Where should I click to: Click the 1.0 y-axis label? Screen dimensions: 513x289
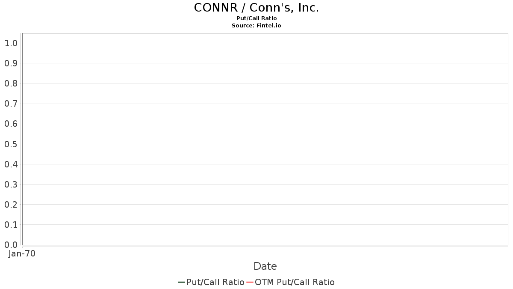point(11,43)
